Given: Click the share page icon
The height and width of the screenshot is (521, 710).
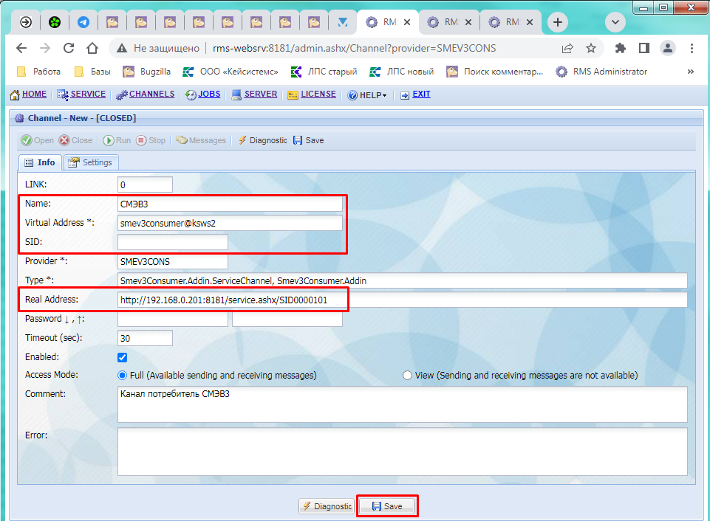Looking at the screenshot, I should pos(567,48).
